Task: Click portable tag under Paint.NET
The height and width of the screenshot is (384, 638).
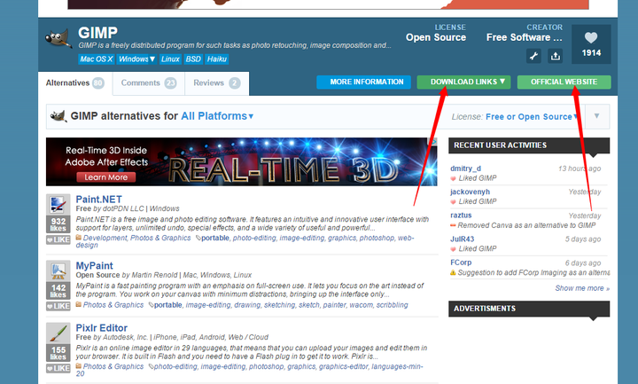Action: tap(215, 238)
